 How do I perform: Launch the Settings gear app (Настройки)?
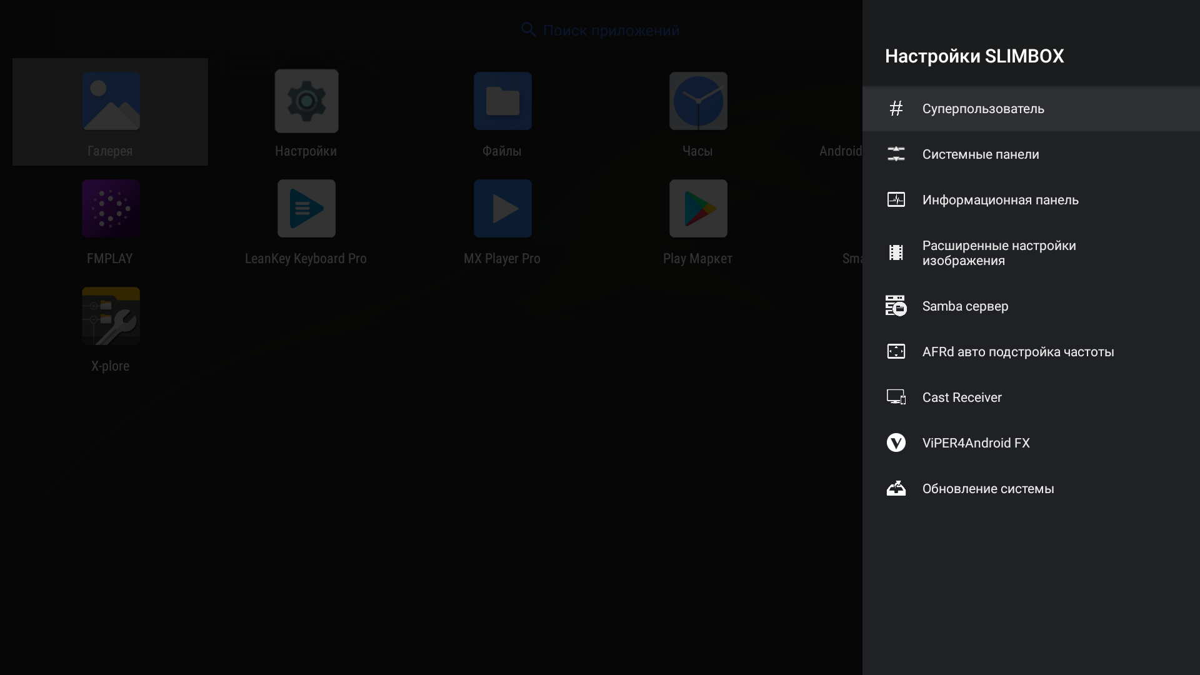point(306,101)
